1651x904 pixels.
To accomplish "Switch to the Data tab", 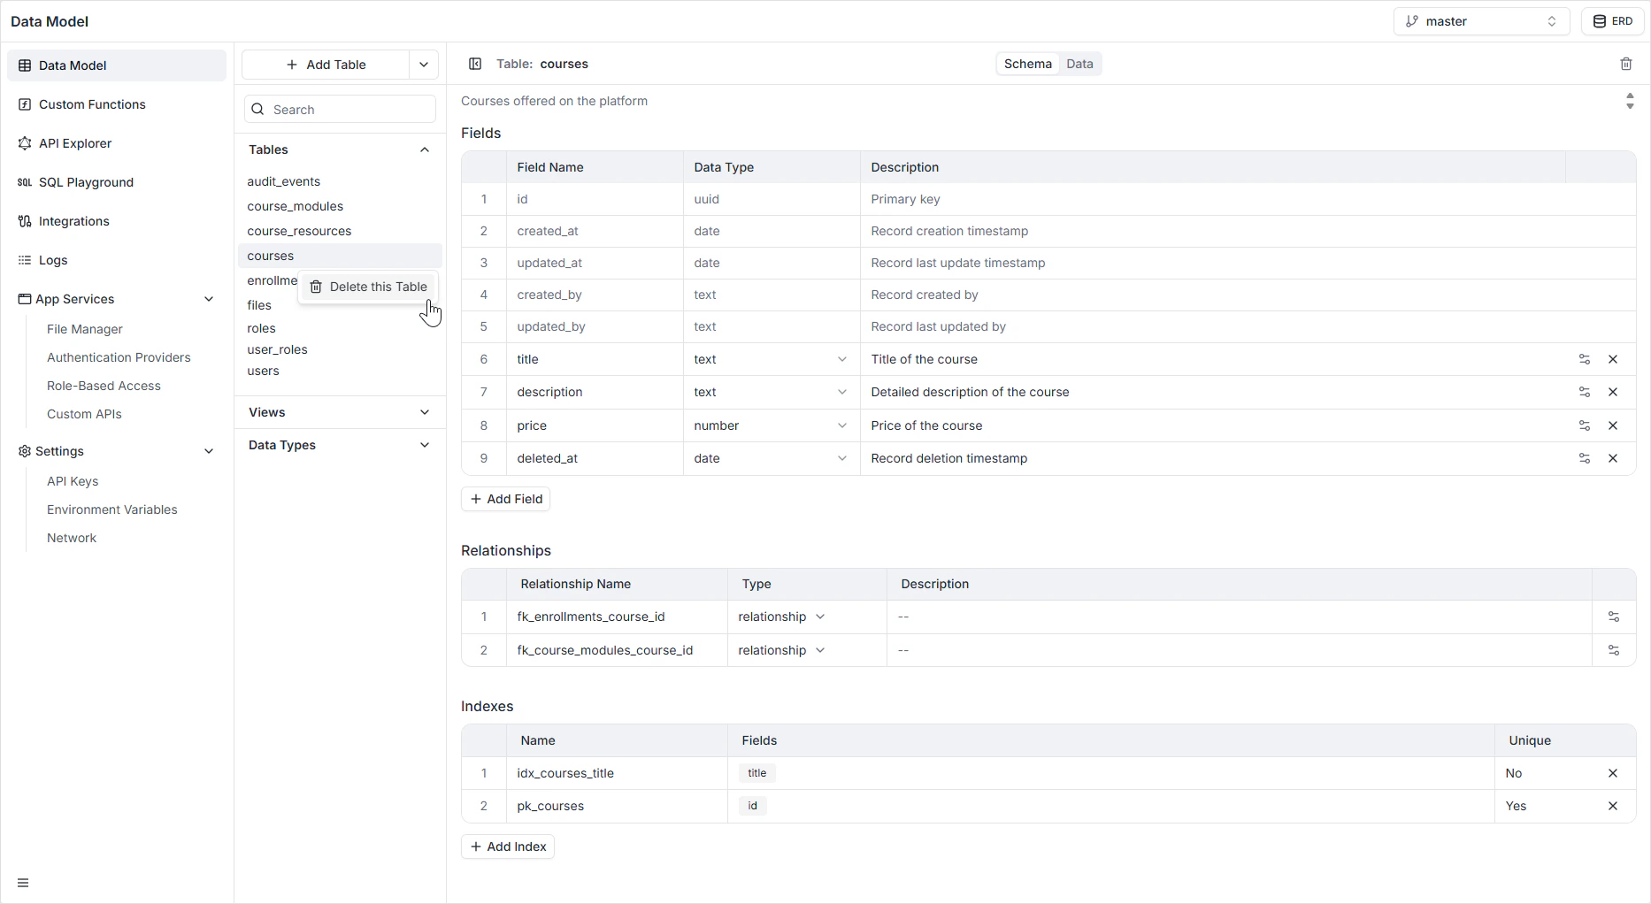I will point(1079,64).
